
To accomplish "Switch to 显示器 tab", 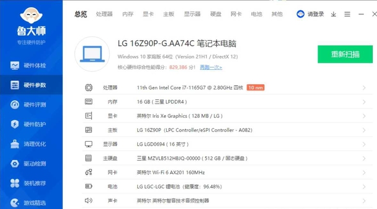I will click(x=192, y=14).
